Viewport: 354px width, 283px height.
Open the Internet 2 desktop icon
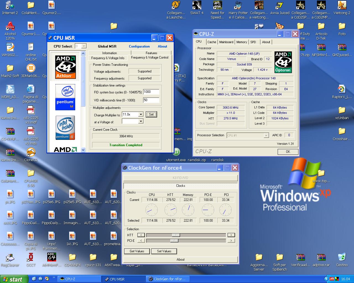tap(10, 8)
